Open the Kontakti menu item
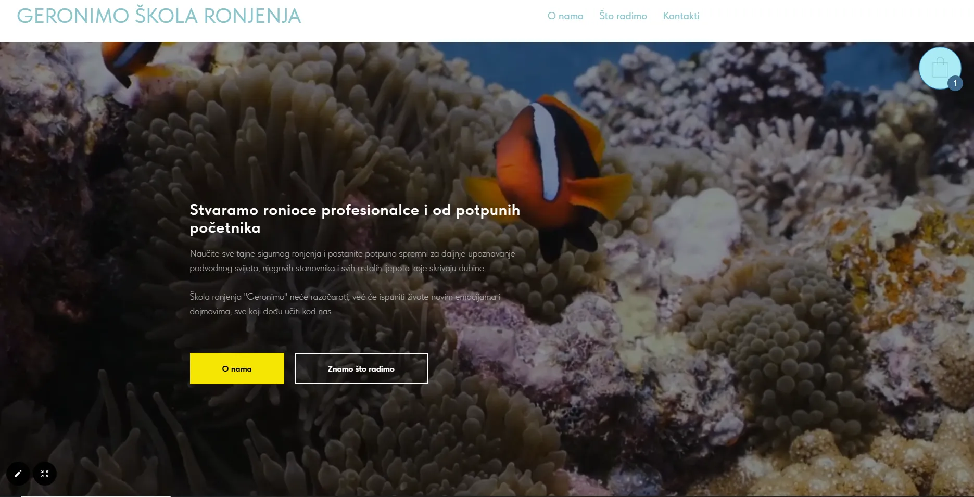This screenshot has width=974, height=497. click(x=681, y=16)
